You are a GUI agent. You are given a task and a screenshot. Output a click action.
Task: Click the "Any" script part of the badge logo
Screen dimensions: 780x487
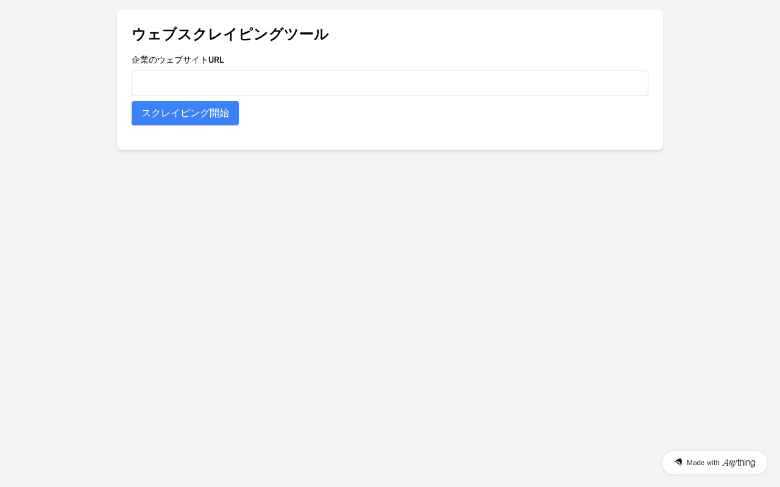[x=729, y=463]
